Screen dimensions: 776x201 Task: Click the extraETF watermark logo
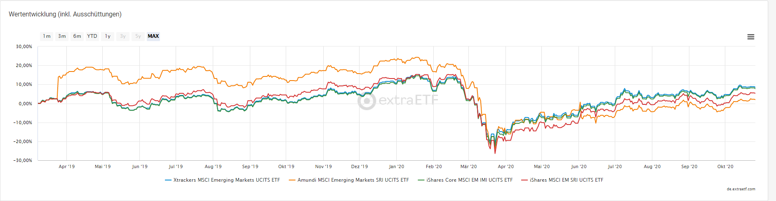coord(398,100)
